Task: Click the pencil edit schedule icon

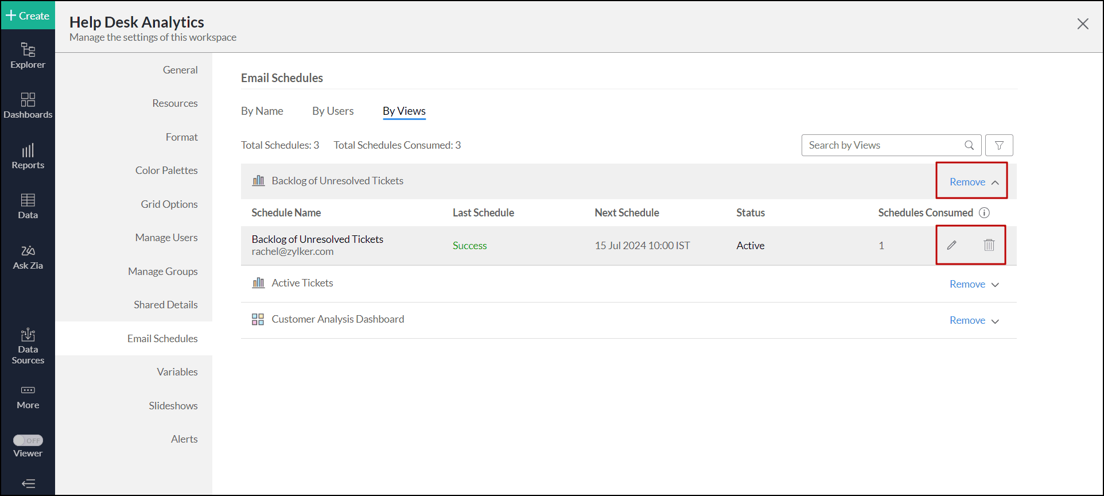Action: pos(951,245)
